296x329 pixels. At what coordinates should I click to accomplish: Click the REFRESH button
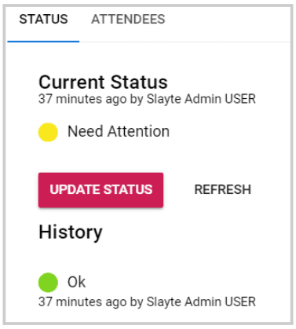click(223, 189)
